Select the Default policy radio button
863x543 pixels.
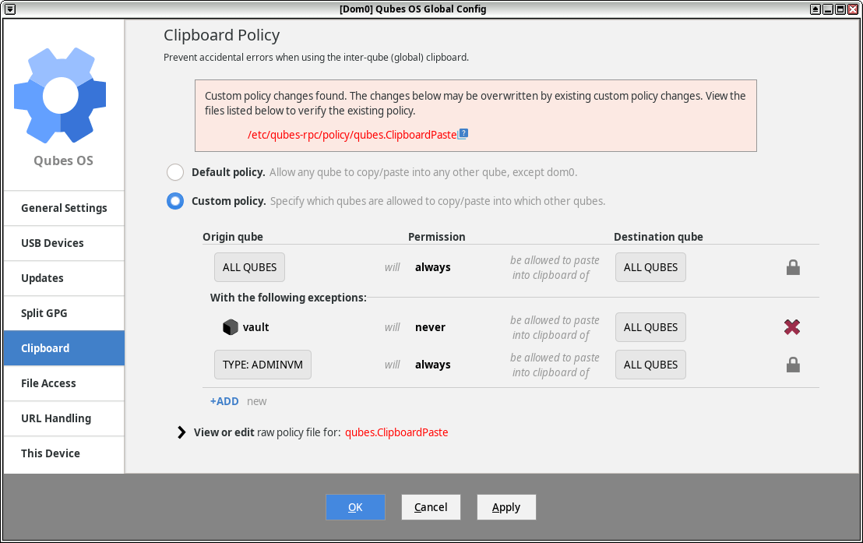tap(174, 171)
